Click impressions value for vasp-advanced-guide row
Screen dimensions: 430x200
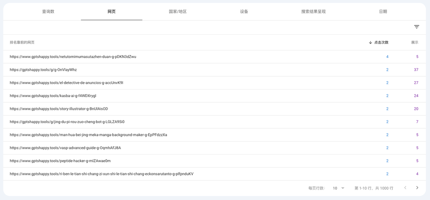click(x=417, y=148)
